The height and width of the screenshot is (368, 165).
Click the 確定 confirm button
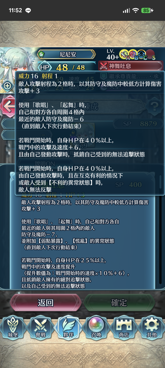(119, 303)
